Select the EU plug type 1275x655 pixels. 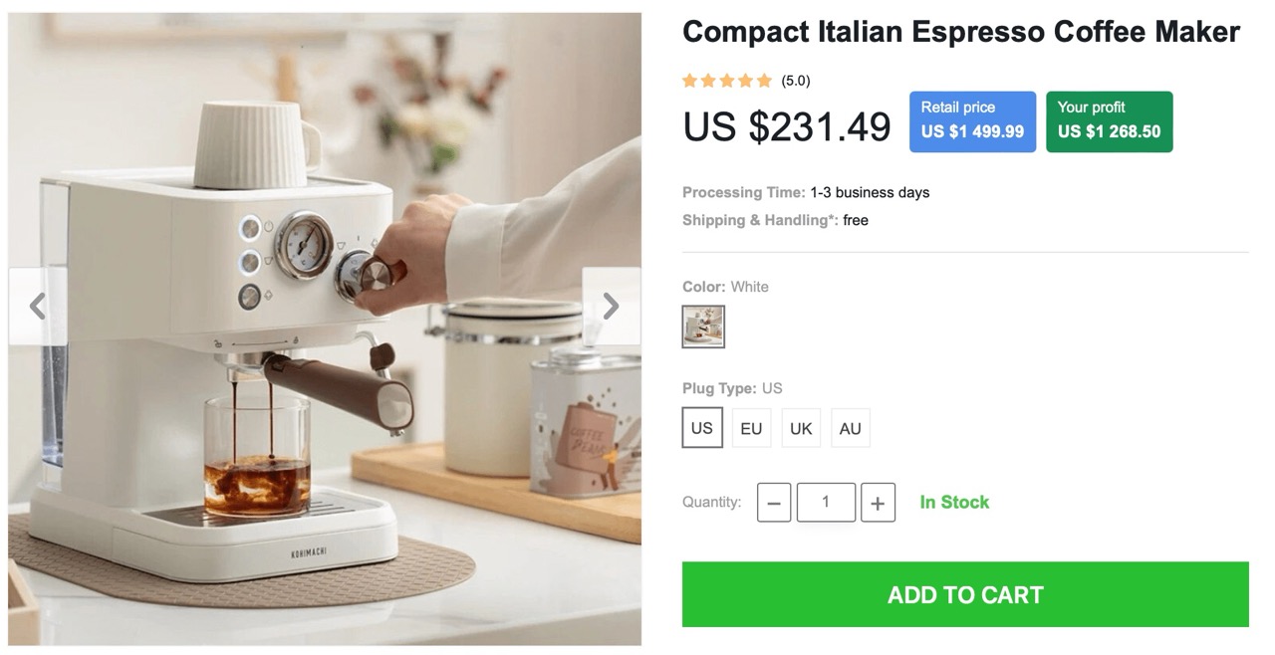751,428
